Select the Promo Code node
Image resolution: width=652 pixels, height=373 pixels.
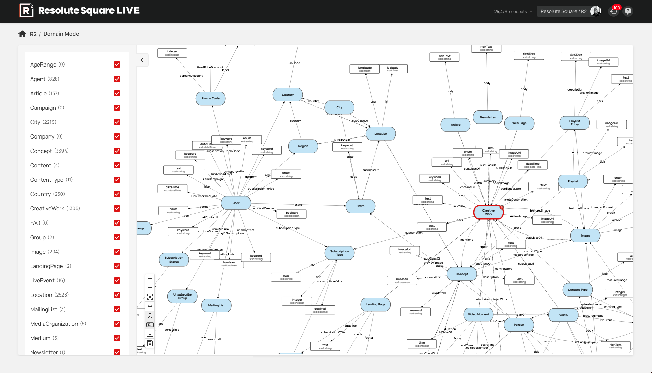210,98
